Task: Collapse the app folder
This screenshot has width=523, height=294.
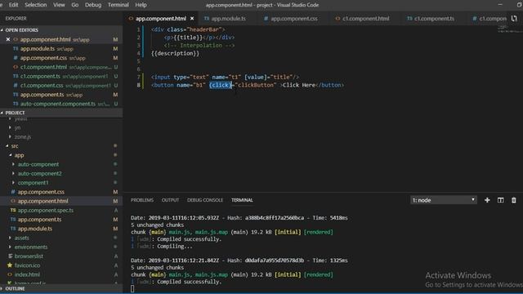Action: click(11, 155)
